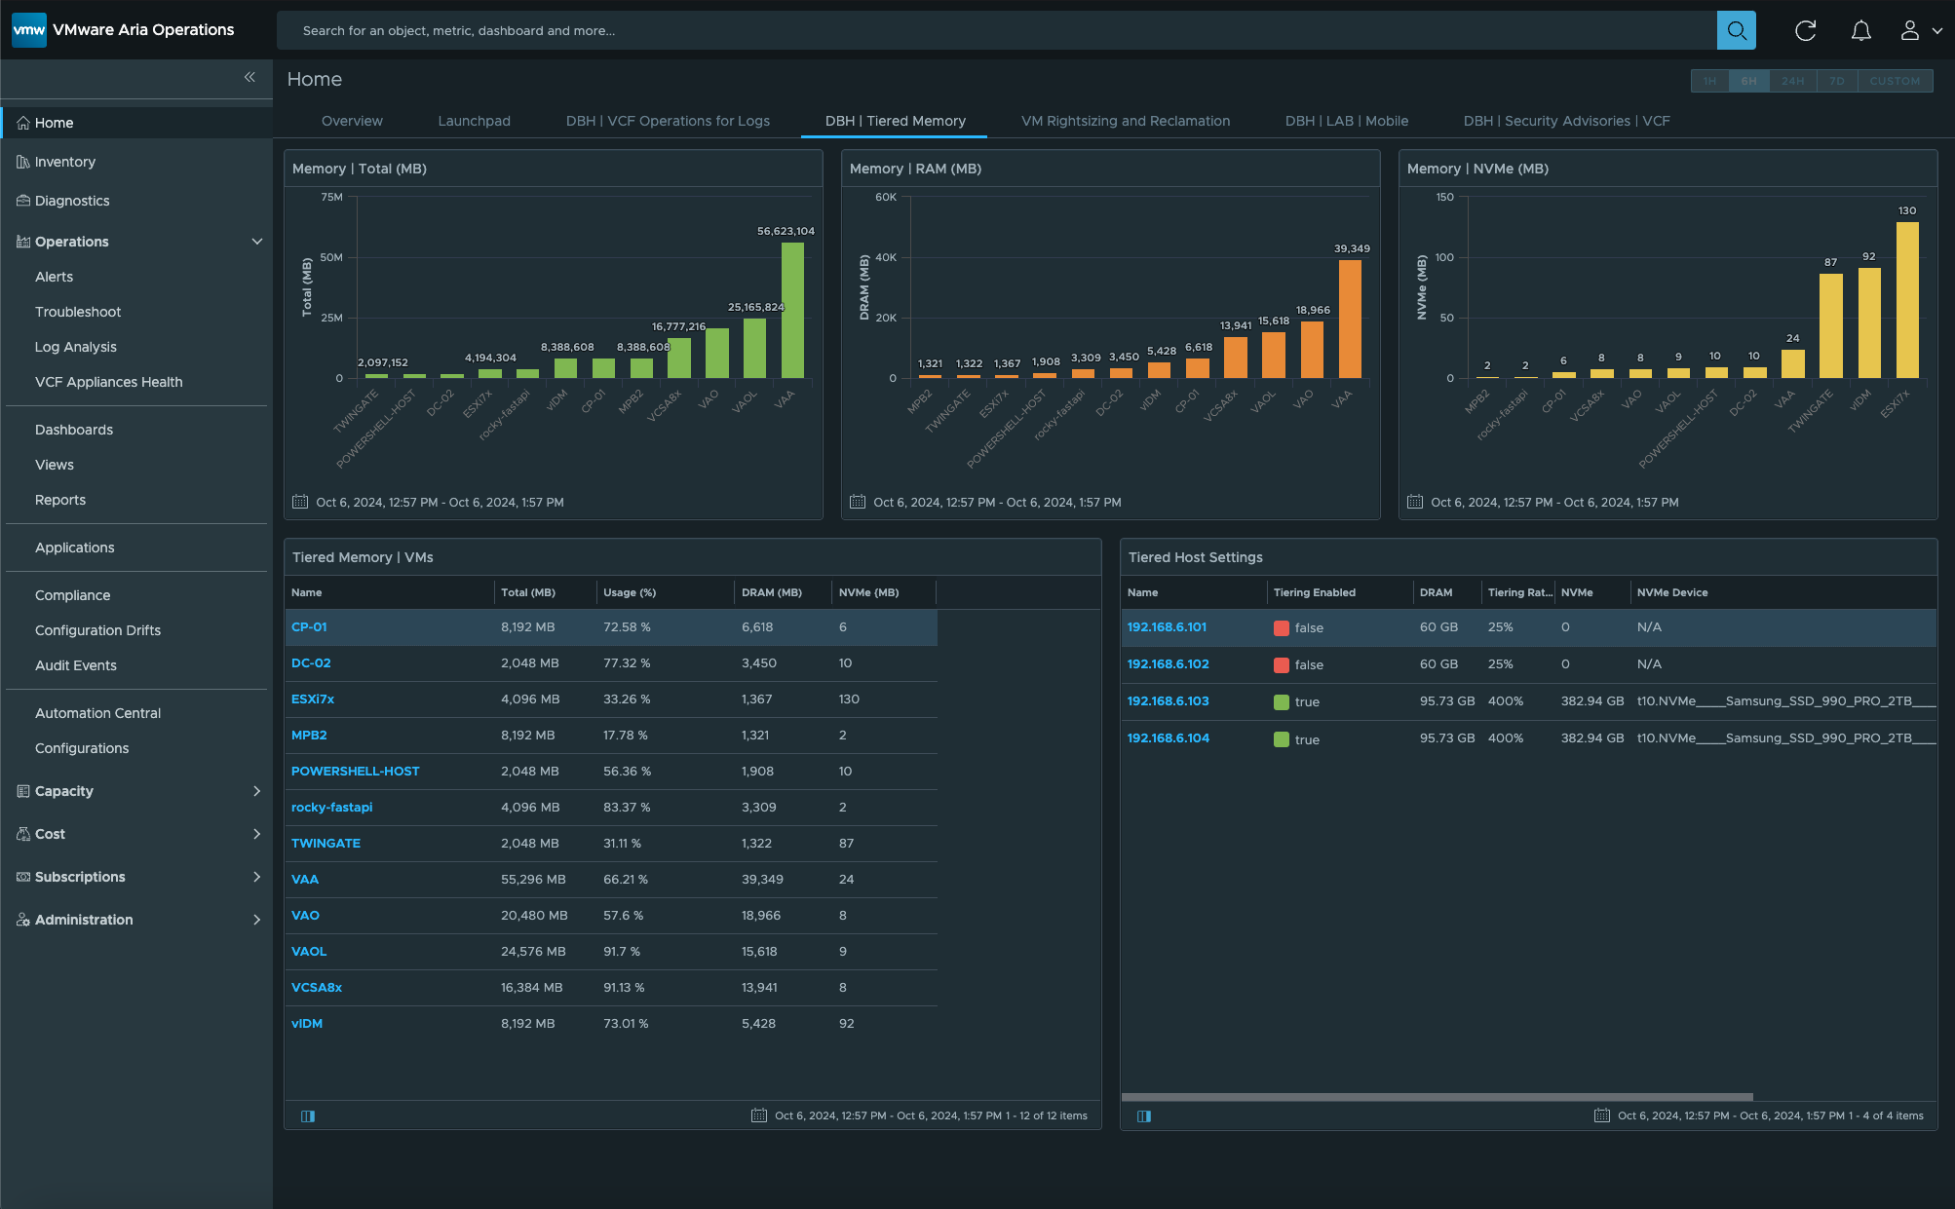Click calendar icon under Memory NVMe chart

click(x=1415, y=502)
